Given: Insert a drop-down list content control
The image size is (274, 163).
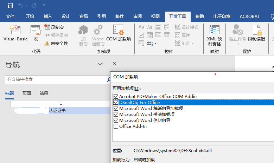Looking at the screenshot, I should point(158,35).
